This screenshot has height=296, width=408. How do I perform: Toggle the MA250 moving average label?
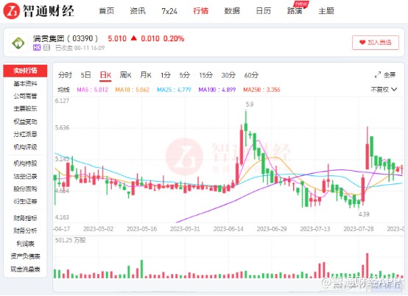click(x=261, y=90)
